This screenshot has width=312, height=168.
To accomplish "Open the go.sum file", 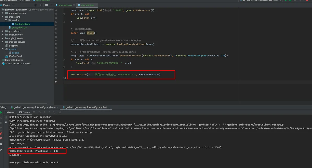I will click(16, 53).
